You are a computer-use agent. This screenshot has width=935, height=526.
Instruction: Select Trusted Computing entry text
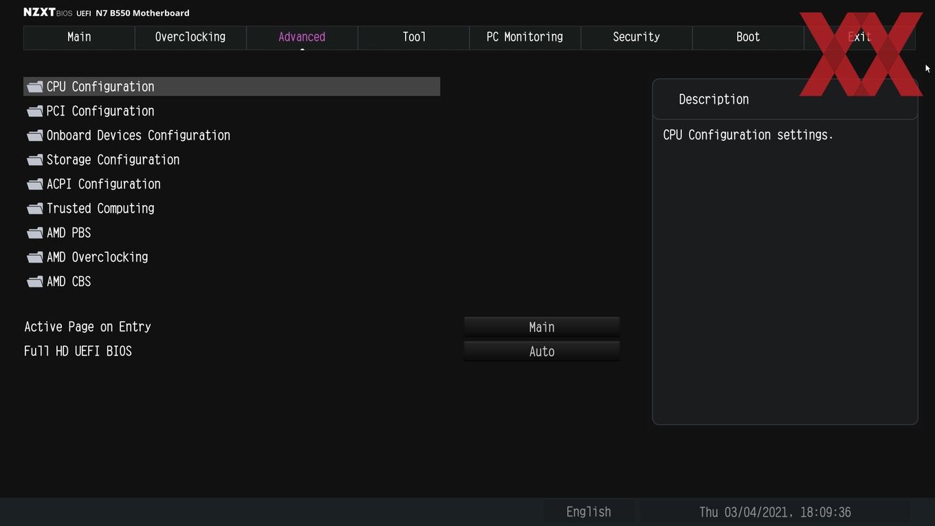coord(100,208)
